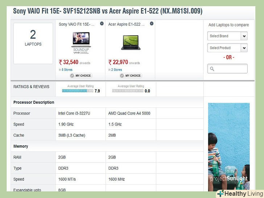Focus the laptop search input field
The height and width of the screenshot is (198, 264).
click(x=227, y=69)
